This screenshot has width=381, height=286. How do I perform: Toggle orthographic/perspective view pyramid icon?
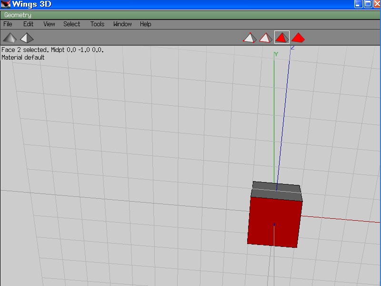27,38
